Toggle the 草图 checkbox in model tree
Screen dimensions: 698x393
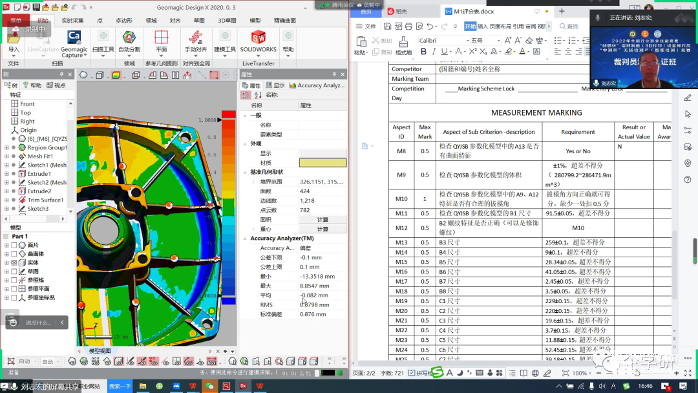pos(14,271)
